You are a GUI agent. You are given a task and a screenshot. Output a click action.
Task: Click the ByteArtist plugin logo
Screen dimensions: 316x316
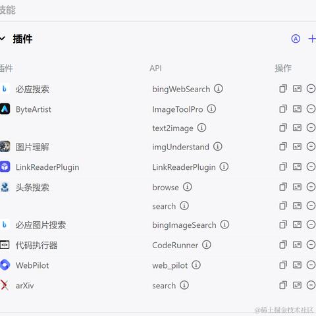pyautogui.click(x=5, y=109)
